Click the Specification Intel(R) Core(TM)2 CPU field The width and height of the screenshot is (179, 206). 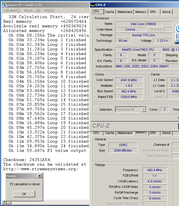click(147, 50)
